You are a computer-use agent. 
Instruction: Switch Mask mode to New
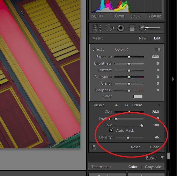(143, 38)
